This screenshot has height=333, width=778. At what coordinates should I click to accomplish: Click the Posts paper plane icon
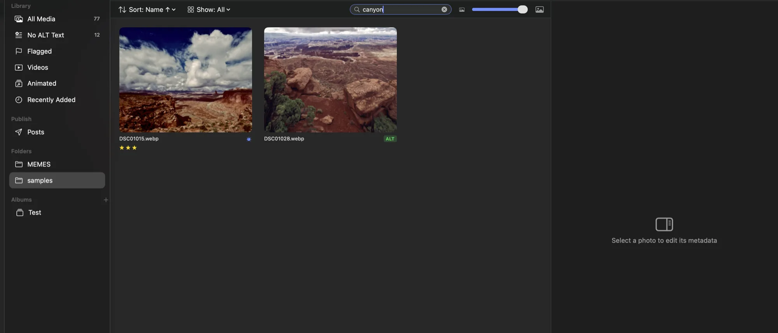pyautogui.click(x=19, y=132)
